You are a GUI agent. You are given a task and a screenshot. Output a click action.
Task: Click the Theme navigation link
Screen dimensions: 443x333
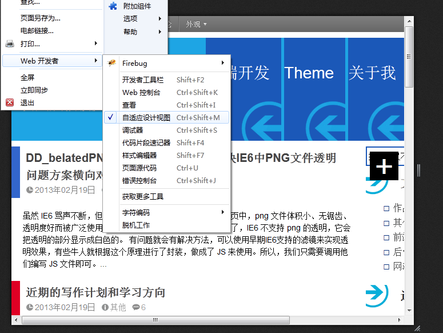(309, 73)
